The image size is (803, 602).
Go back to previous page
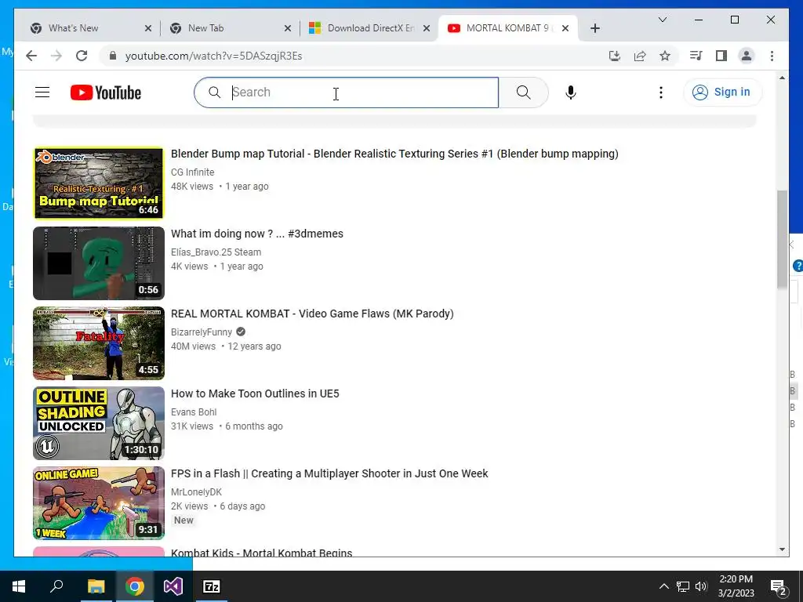(x=31, y=56)
